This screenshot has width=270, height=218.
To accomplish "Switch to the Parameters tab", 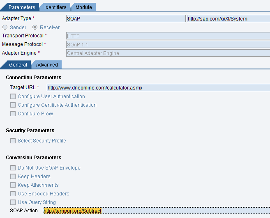I will click(21, 7).
